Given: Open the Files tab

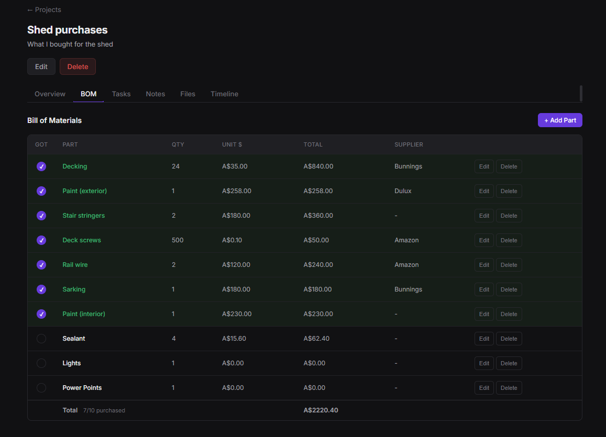Looking at the screenshot, I should pos(188,94).
